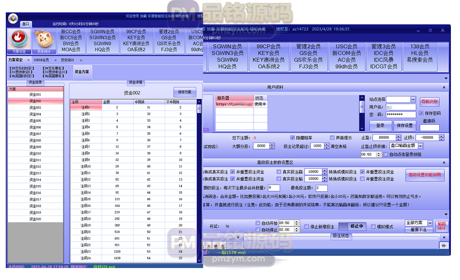Enable the 声音提示 checkbox
This screenshot has height=280, width=460.
[332, 138]
